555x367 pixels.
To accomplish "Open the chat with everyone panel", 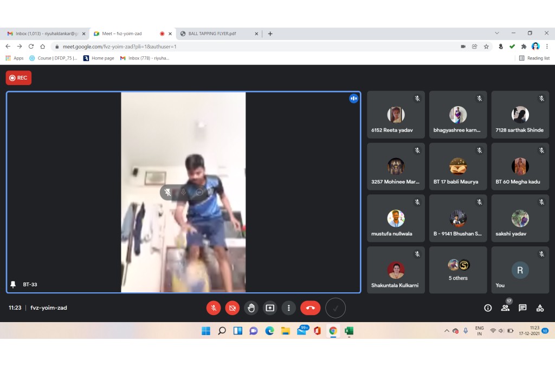I will [x=522, y=308].
